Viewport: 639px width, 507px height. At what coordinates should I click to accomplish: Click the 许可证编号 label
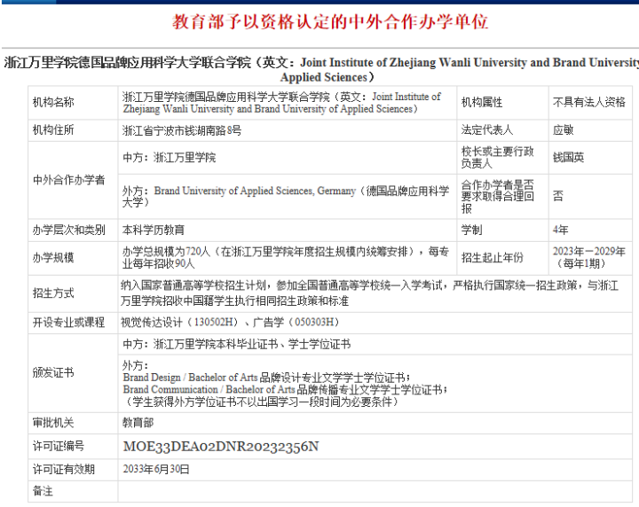click(59, 447)
